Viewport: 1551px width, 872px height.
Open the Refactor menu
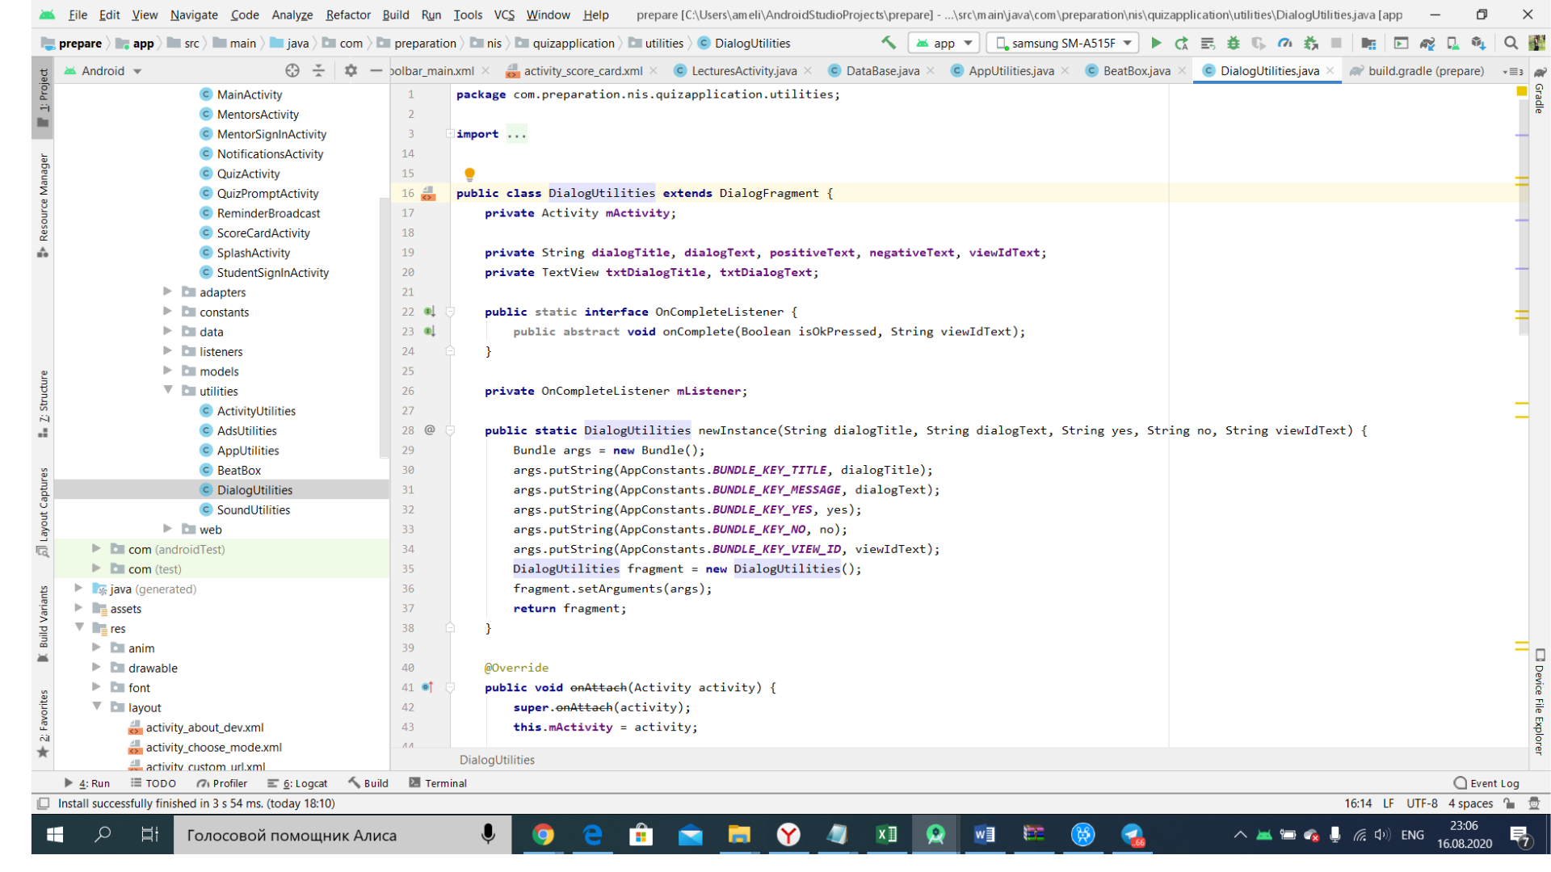click(x=347, y=15)
